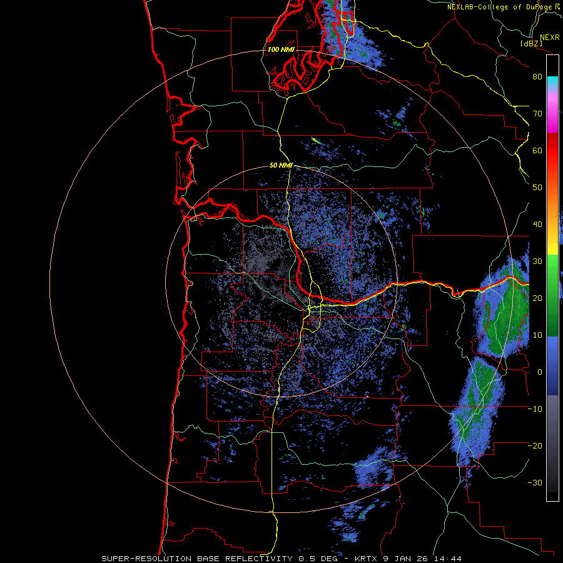The width and height of the screenshot is (563, 563).
Task: Click the NEXR label above the scale
Action: (549, 38)
